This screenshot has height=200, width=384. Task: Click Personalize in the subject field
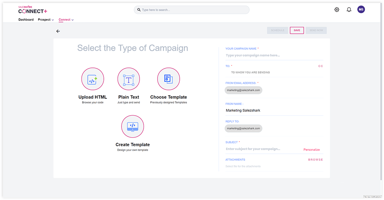click(x=311, y=150)
